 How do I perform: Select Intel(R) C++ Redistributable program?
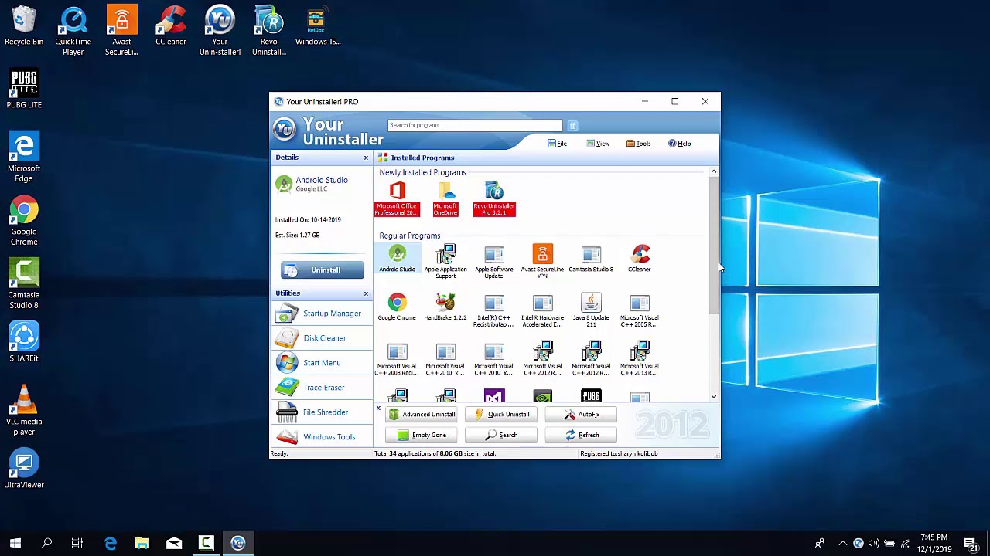(494, 310)
